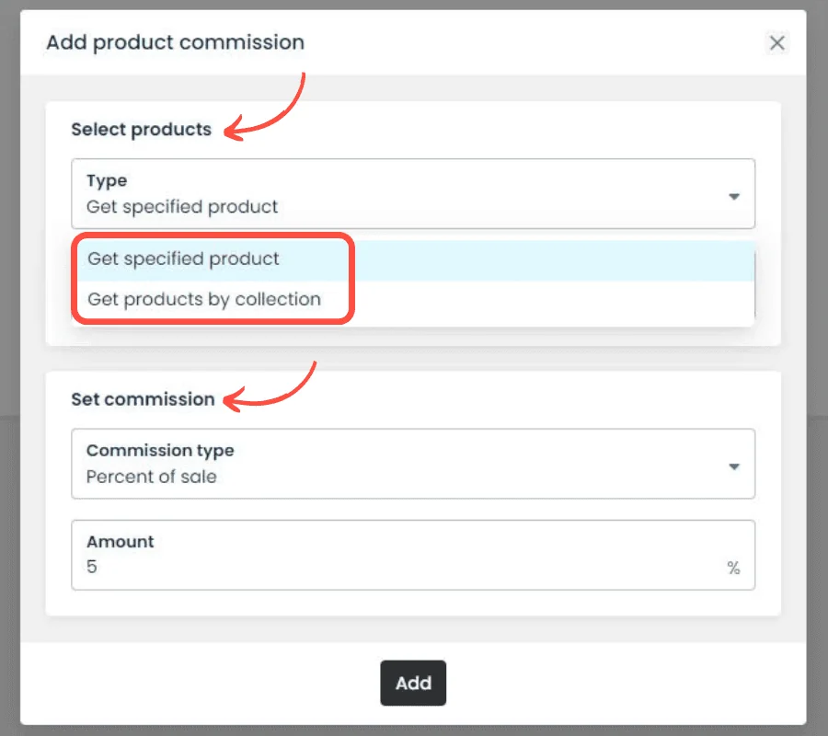Click the percent symbol in Amount field
The height and width of the screenshot is (736, 828).
(733, 568)
